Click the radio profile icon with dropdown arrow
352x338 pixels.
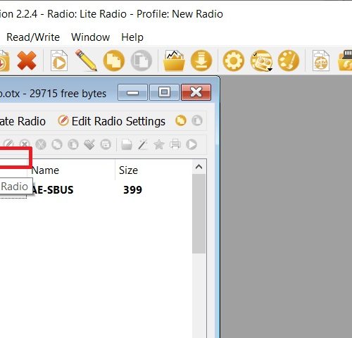[x=261, y=61]
